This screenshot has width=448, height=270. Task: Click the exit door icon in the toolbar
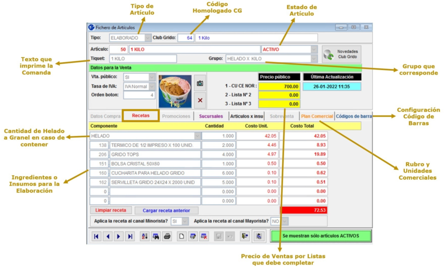pos(245,236)
